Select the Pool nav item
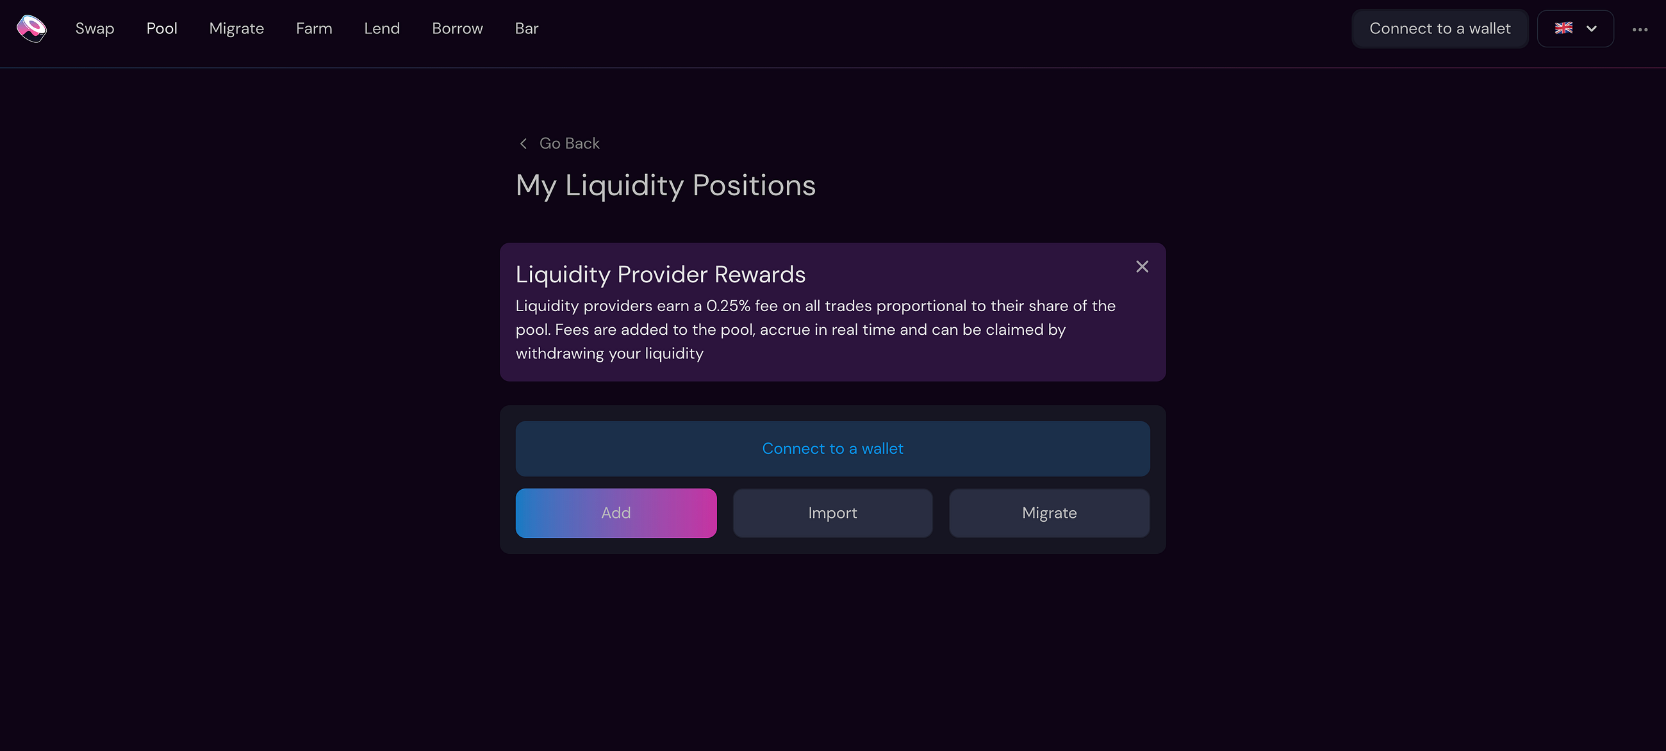Screen dimensions: 1666x751 pyautogui.click(x=161, y=28)
